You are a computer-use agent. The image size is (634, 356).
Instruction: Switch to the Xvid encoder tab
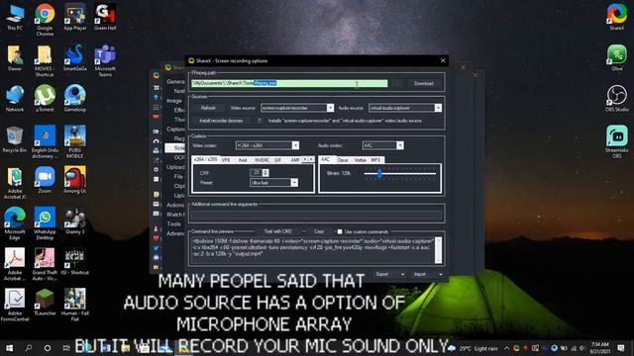(x=242, y=160)
